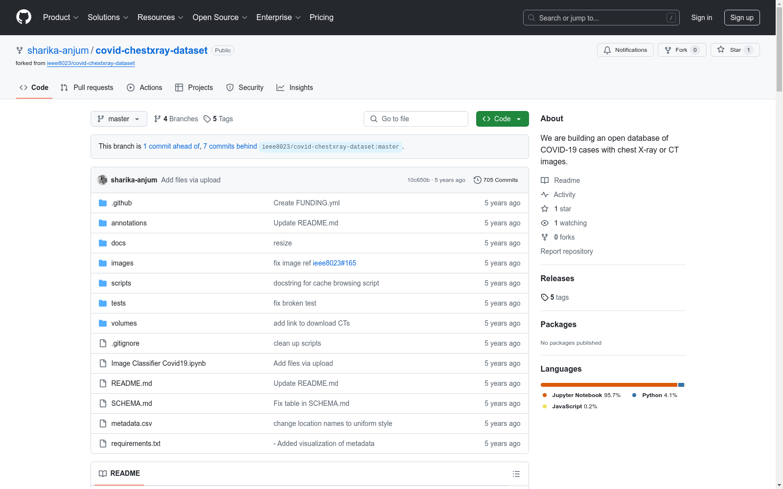Click the docs folder icon

[x=103, y=243]
